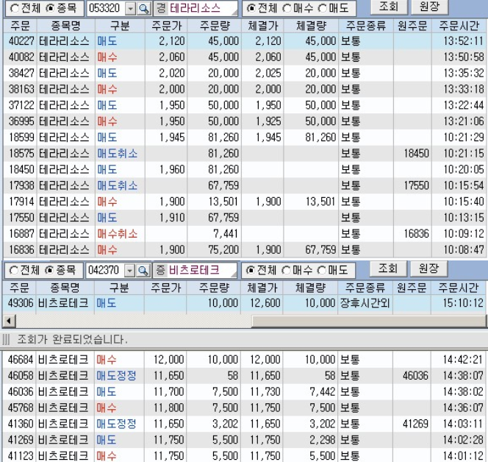
Task: Click 주문종류 column header in 비츠로테크 table
Action: coord(365,288)
